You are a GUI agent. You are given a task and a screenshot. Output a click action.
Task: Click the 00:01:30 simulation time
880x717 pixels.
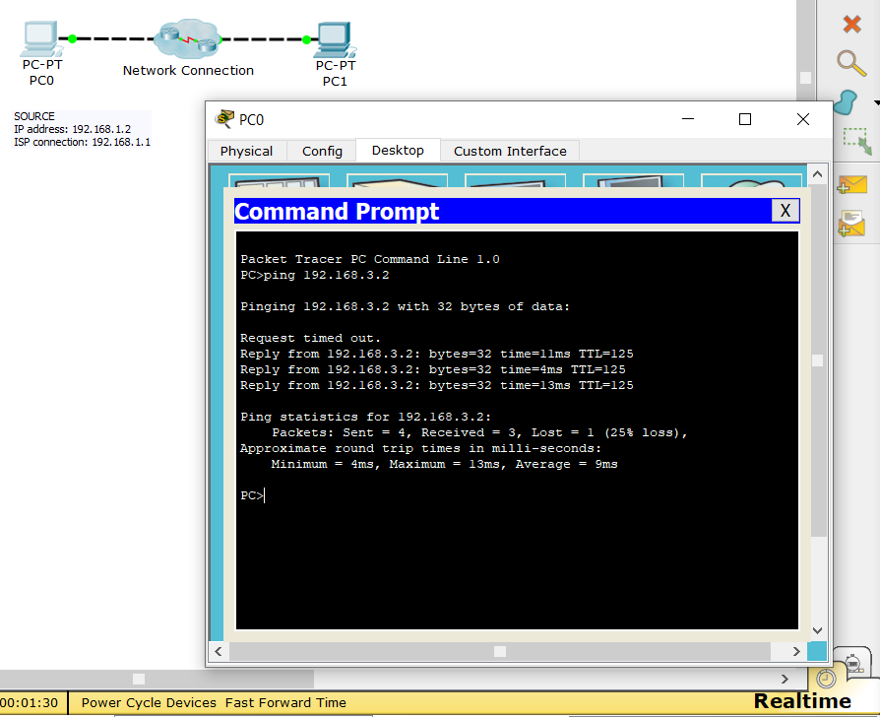coord(30,702)
